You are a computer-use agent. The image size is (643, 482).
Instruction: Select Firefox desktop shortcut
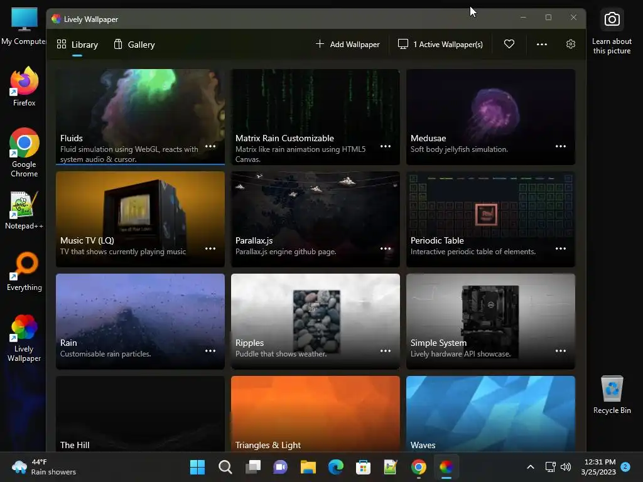24,87
